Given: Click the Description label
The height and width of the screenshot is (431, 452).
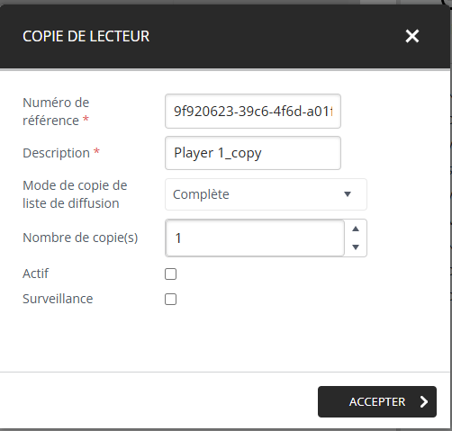Looking at the screenshot, I should click(x=56, y=153).
